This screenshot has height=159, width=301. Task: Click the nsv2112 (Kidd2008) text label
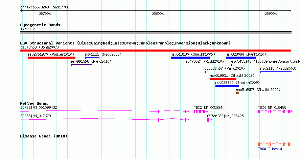coord(103,54)
